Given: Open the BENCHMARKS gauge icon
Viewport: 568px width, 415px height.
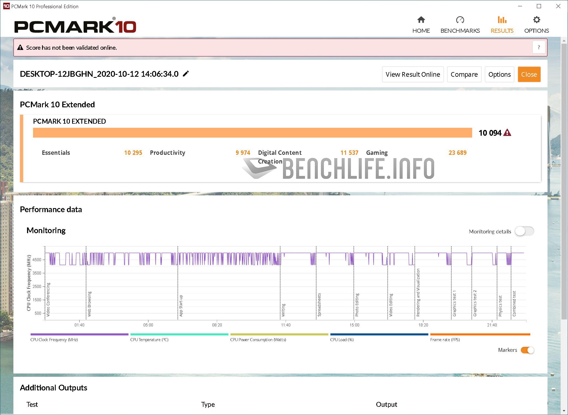Looking at the screenshot, I should pos(460,20).
